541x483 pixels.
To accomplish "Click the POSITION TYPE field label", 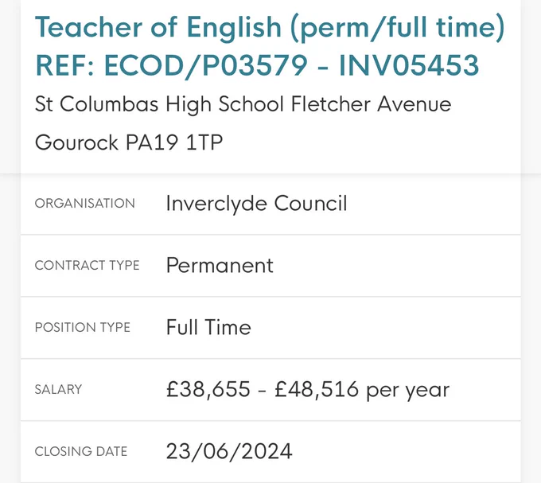I will 83,327.
